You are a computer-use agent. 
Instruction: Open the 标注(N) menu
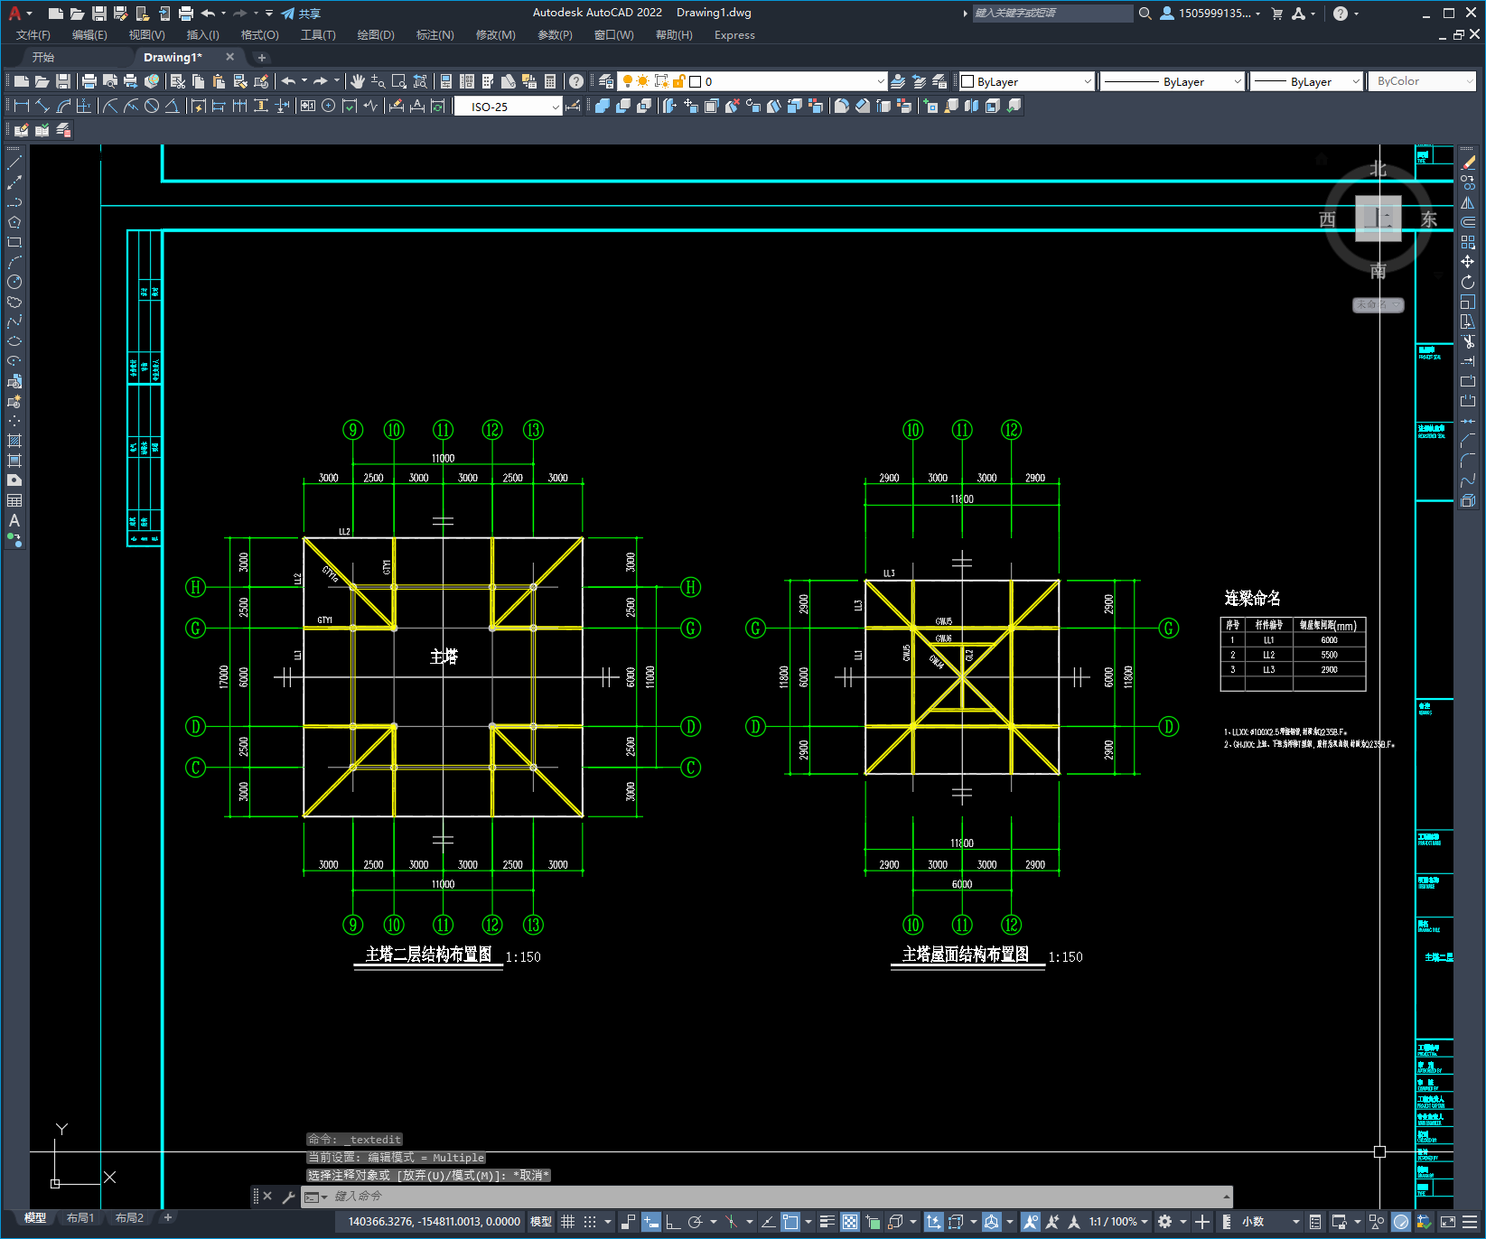[x=435, y=35]
